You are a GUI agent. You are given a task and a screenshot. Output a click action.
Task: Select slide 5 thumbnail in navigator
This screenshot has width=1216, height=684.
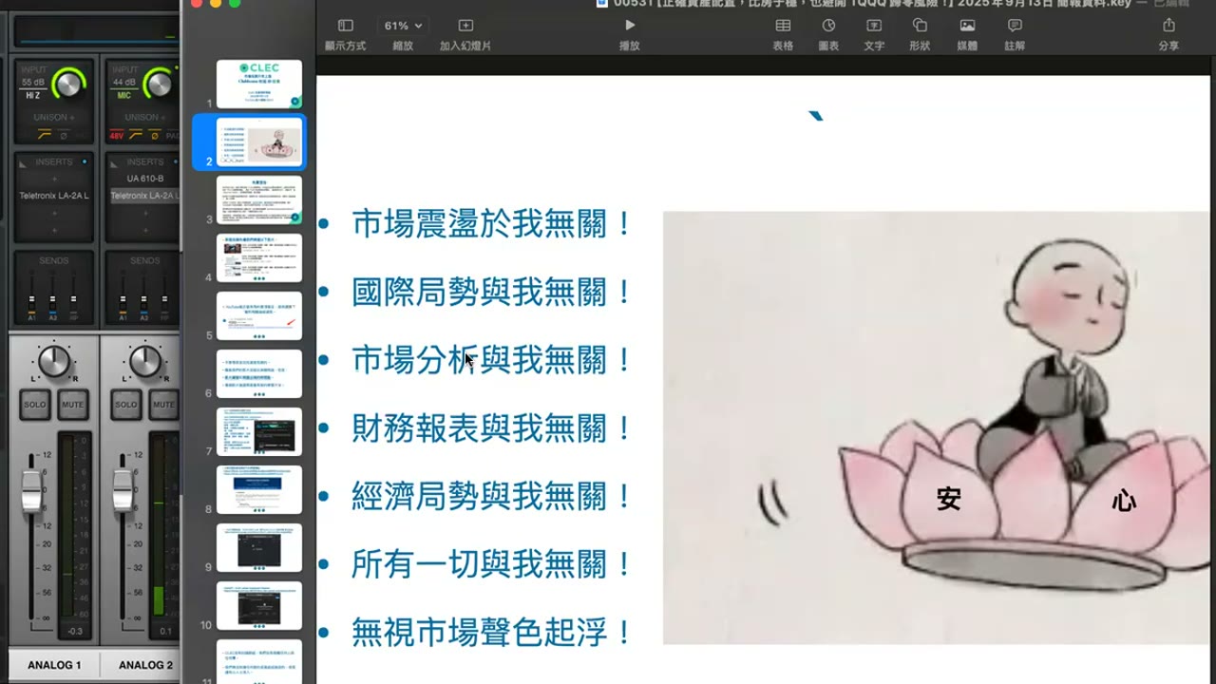259,315
